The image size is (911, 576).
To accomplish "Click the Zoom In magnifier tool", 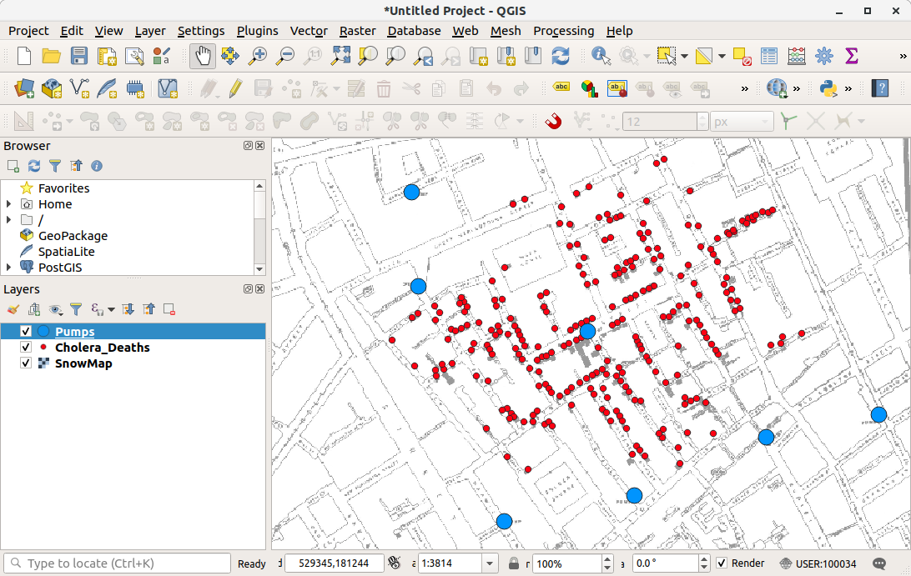I will click(x=258, y=57).
